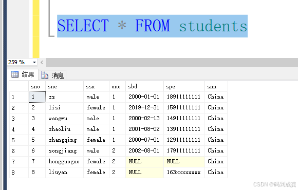Select the ssx column header
The height and width of the screenshot is (190, 298).
[97, 87]
